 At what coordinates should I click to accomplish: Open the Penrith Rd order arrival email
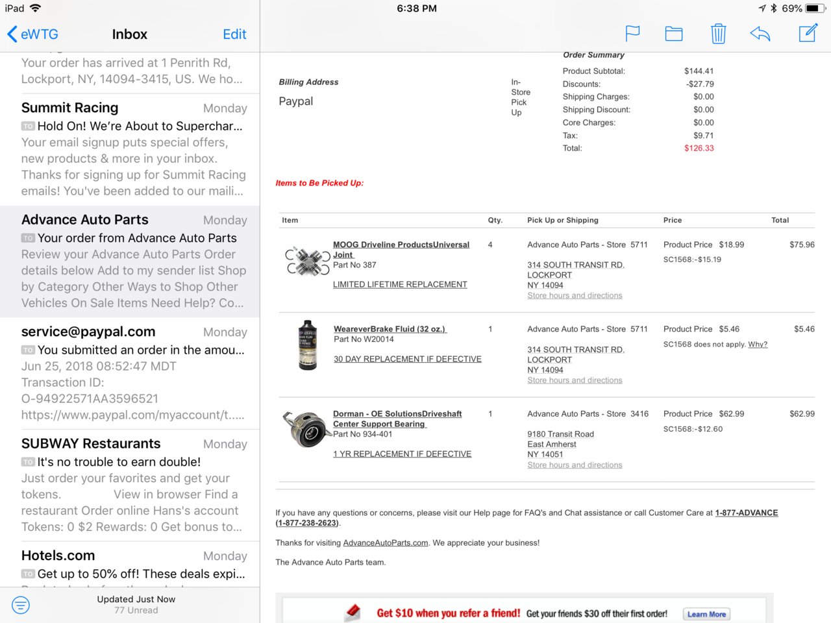(x=130, y=71)
